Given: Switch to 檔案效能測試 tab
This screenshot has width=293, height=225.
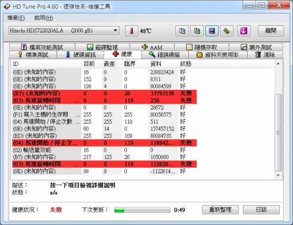Looking at the screenshot, I should tap(42, 47).
